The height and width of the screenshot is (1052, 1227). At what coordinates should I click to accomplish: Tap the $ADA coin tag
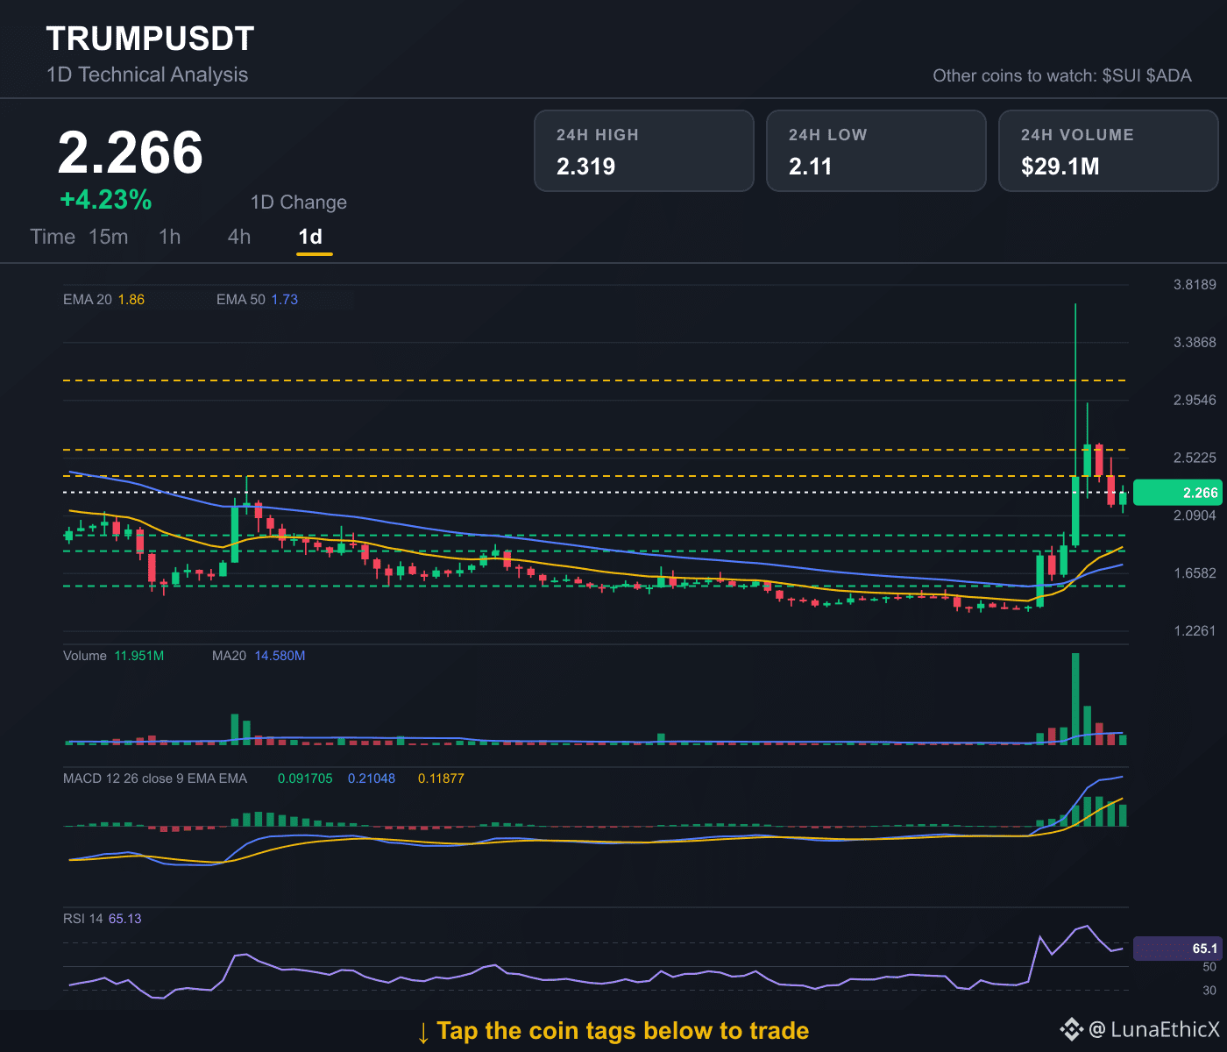1169,75
